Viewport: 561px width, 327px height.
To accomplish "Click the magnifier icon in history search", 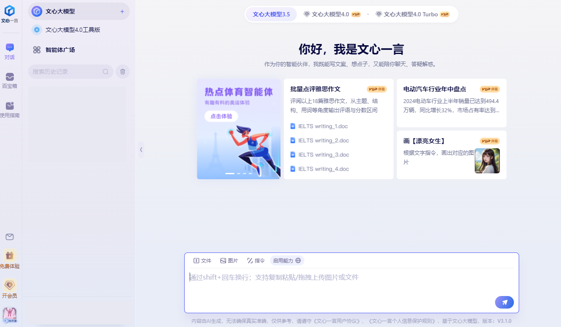I will (x=106, y=72).
